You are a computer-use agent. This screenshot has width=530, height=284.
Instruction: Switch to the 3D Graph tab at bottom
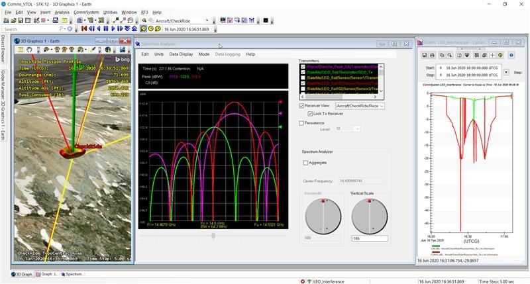(22, 274)
